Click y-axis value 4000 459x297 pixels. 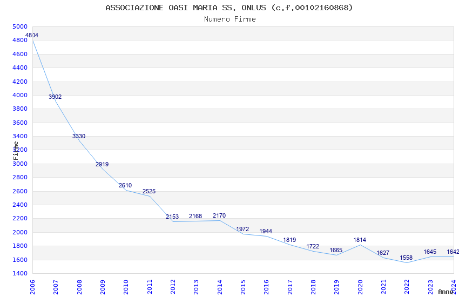(20, 95)
